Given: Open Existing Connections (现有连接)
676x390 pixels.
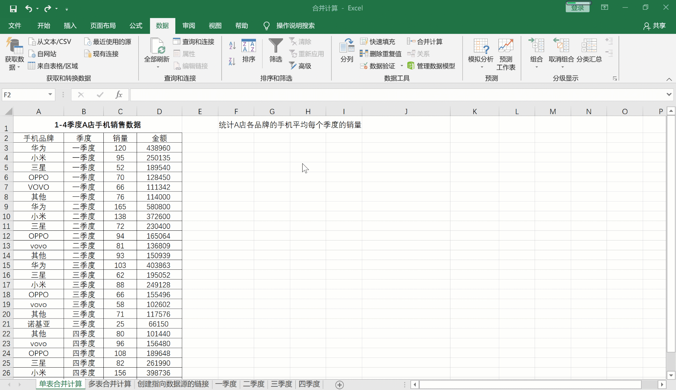Looking at the screenshot, I should (101, 54).
